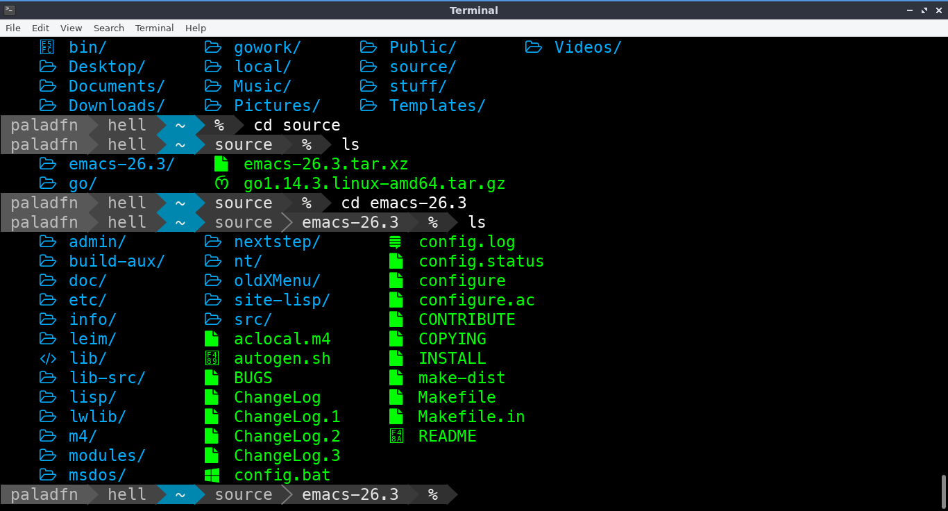
Task: Click the Makefile file name without extension
Action: point(457,397)
